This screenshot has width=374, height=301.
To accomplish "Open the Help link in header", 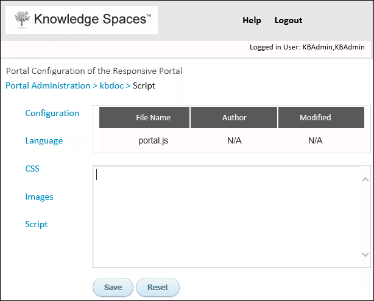I will click(x=252, y=20).
